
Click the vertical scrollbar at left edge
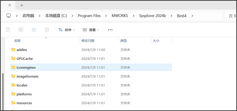[3, 92]
